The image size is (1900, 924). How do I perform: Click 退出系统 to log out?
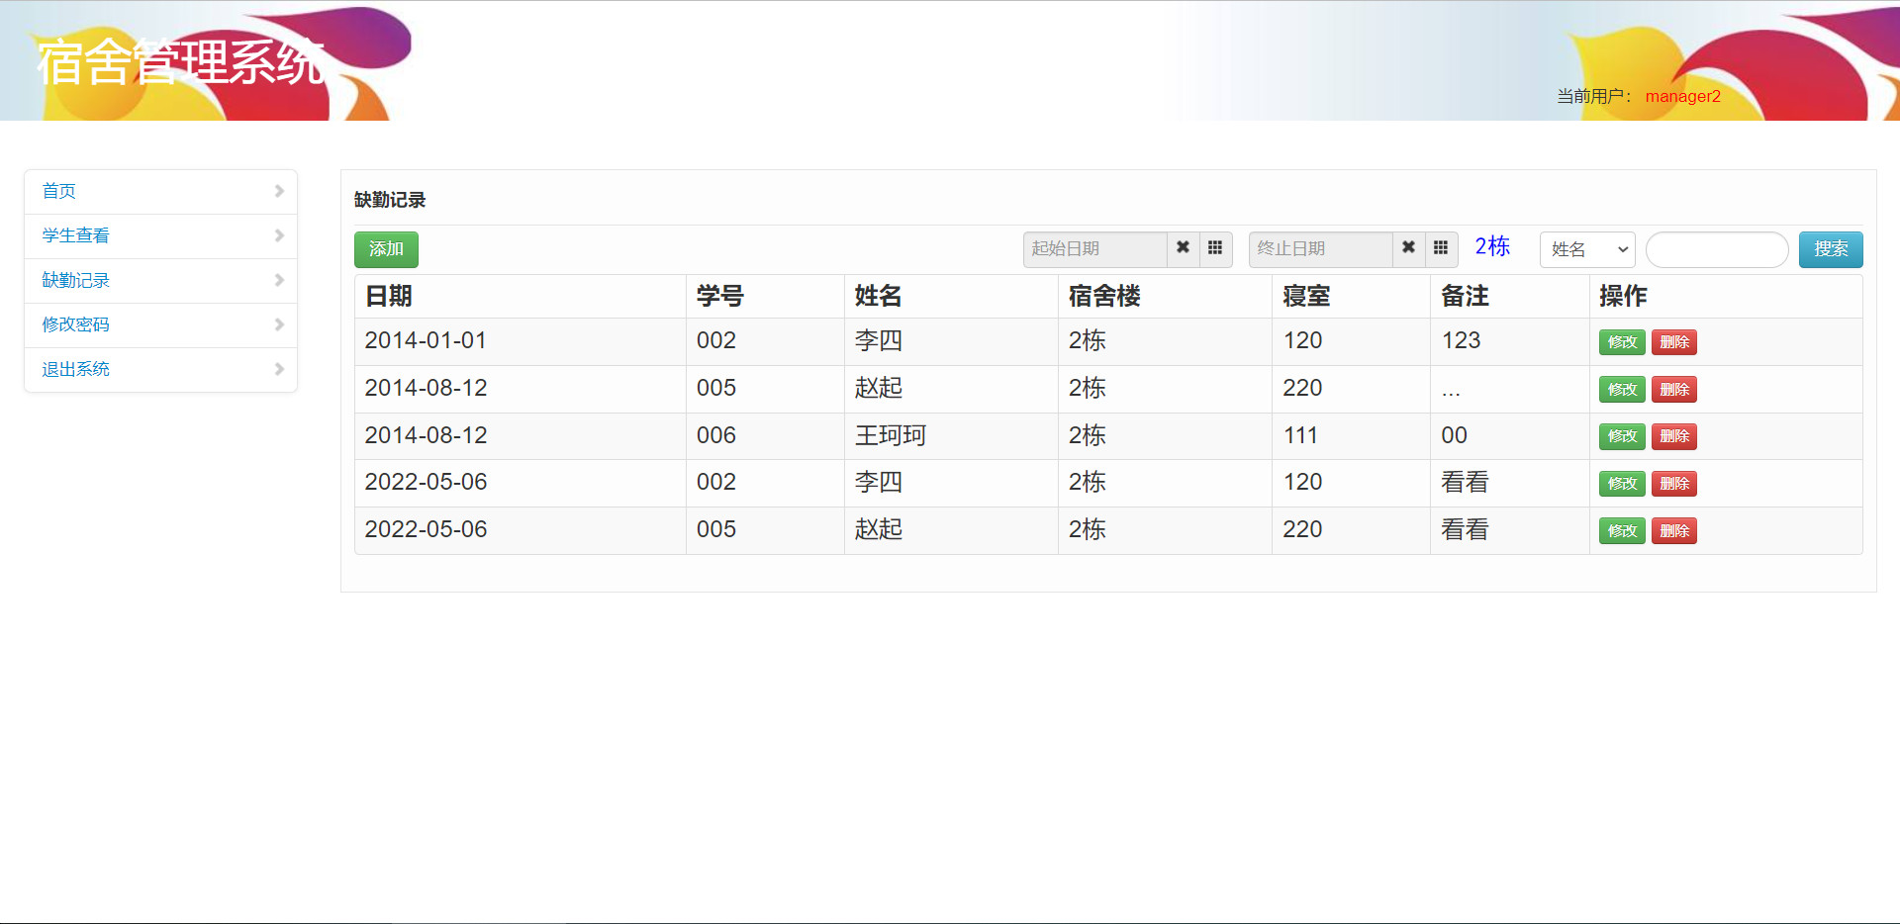coord(75,369)
